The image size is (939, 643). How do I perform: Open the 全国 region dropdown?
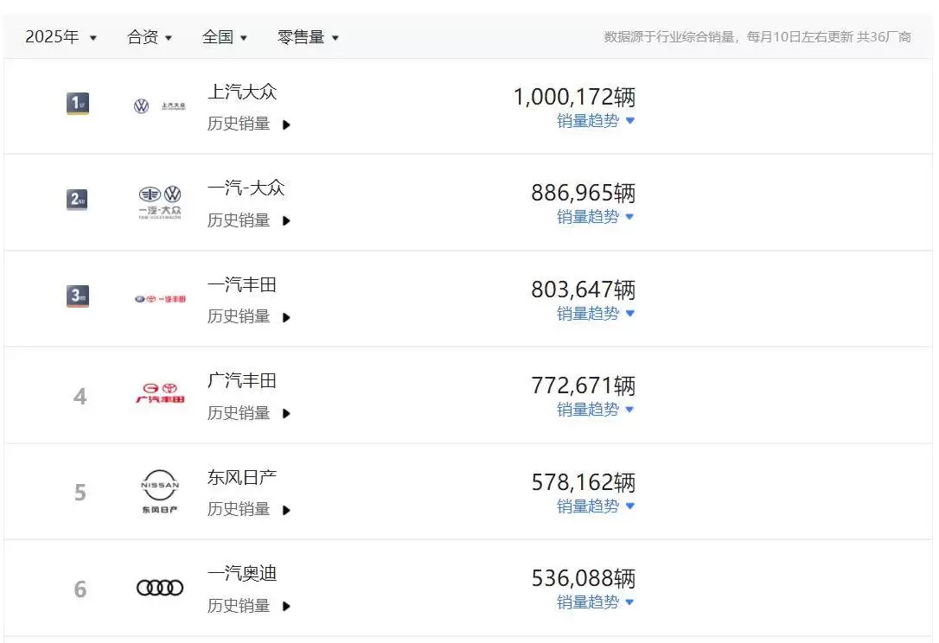point(225,37)
